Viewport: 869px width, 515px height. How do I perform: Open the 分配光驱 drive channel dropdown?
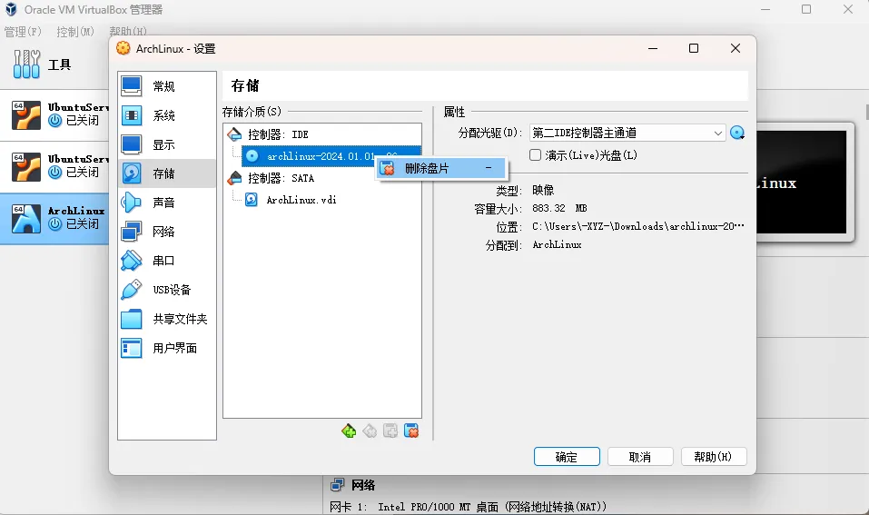click(x=627, y=133)
